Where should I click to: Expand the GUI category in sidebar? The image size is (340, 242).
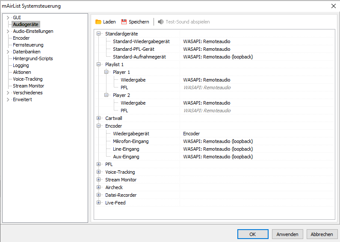8,17
